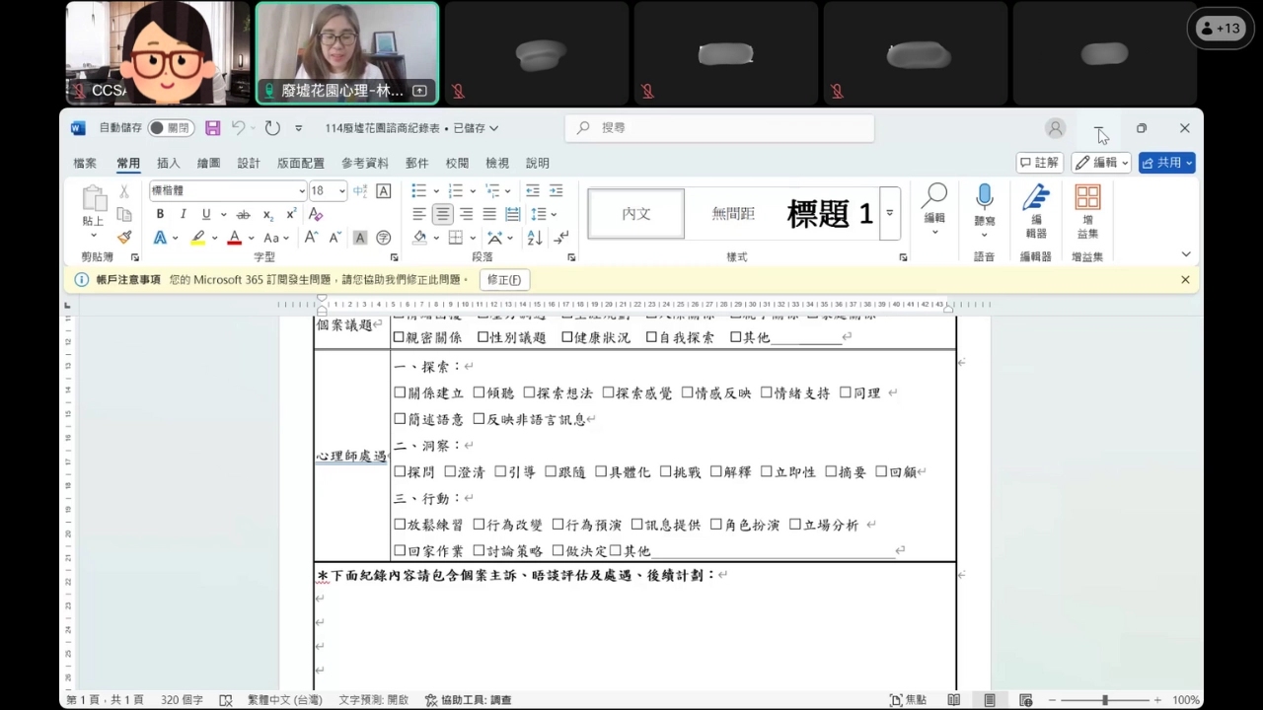The width and height of the screenshot is (1263, 710).
Task: Click the Dictate (聽寫) microphone icon
Action: tap(984, 197)
